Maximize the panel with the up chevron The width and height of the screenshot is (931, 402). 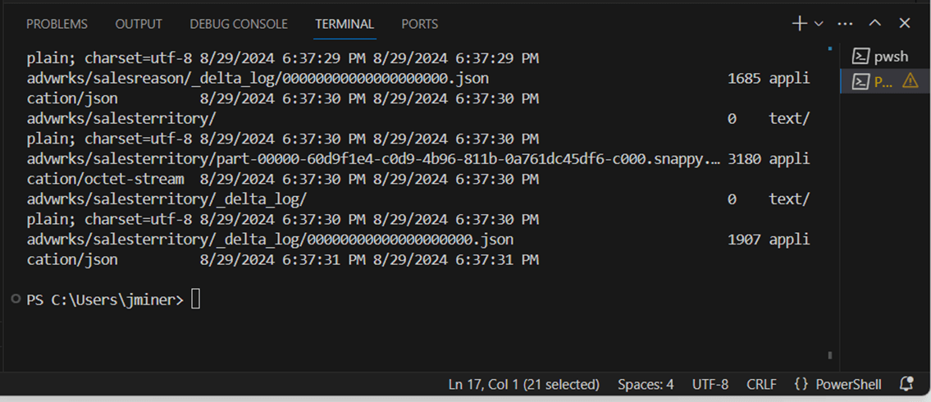point(875,24)
